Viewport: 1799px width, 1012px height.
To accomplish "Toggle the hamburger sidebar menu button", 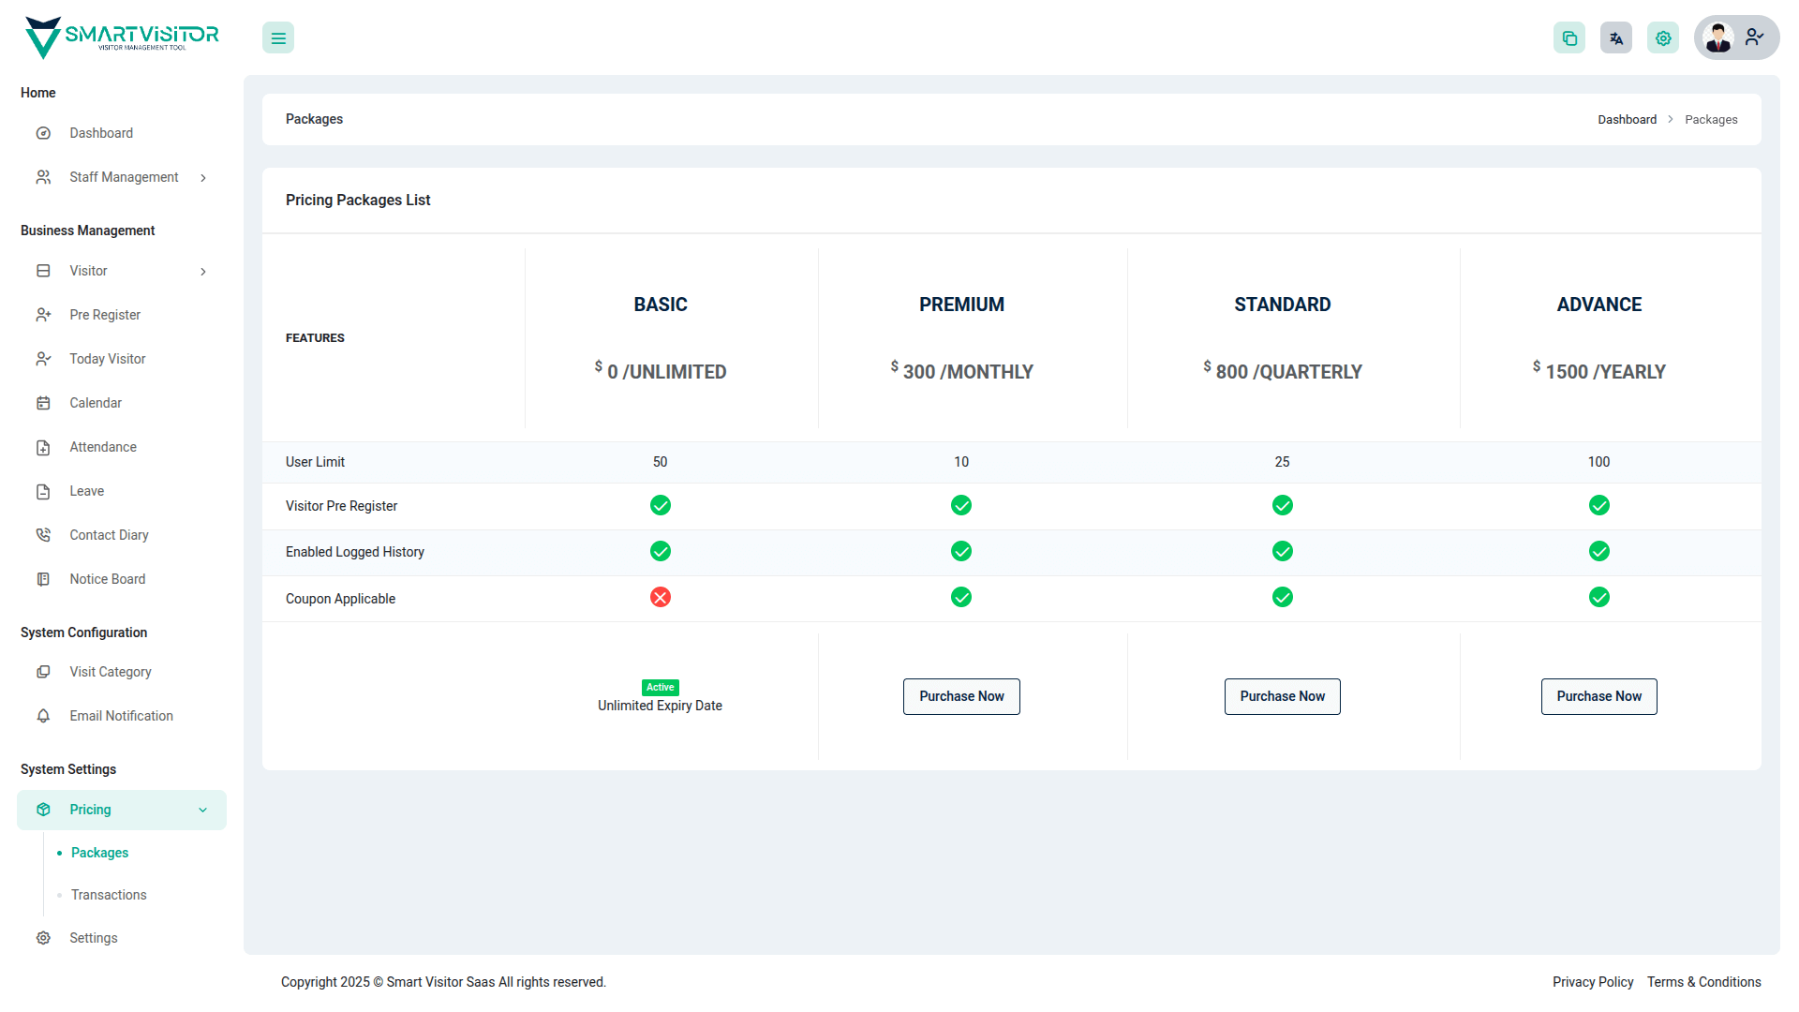I will pyautogui.click(x=278, y=38).
